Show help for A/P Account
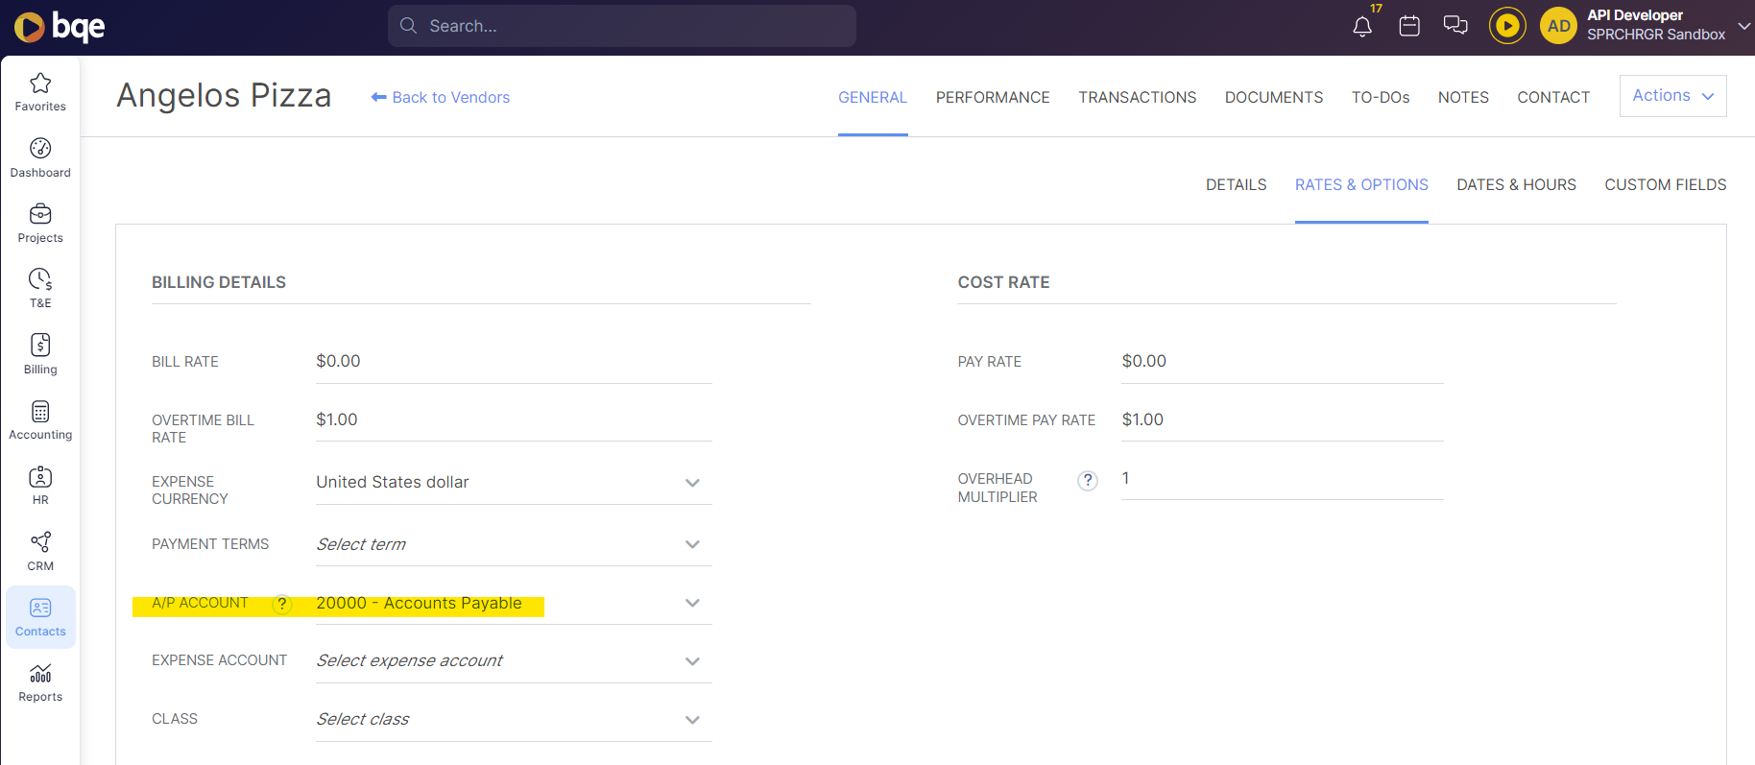This screenshot has width=1755, height=765. [x=281, y=604]
